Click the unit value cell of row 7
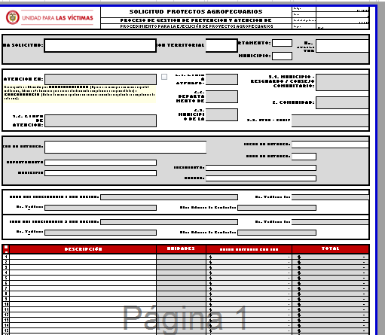 pos(249,288)
